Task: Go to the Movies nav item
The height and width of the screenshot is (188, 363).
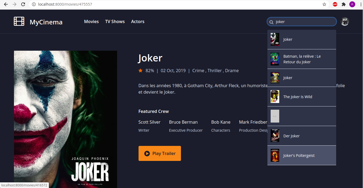Action: pyautogui.click(x=91, y=21)
